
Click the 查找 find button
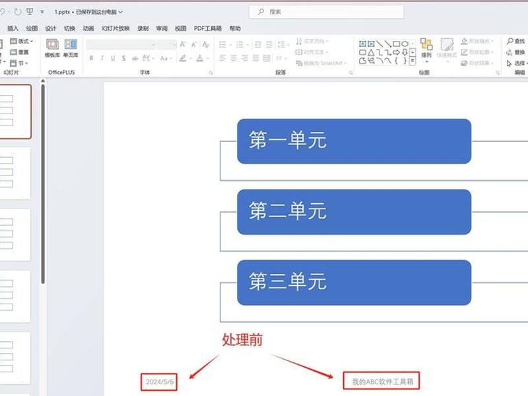[516, 41]
